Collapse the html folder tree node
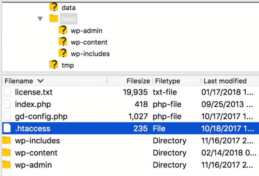The height and width of the screenshot is (176, 259). point(40,19)
